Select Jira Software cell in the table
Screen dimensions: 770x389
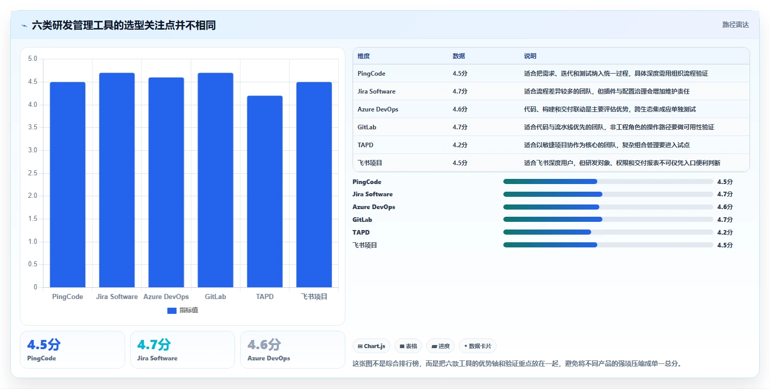tap(377, 91)
